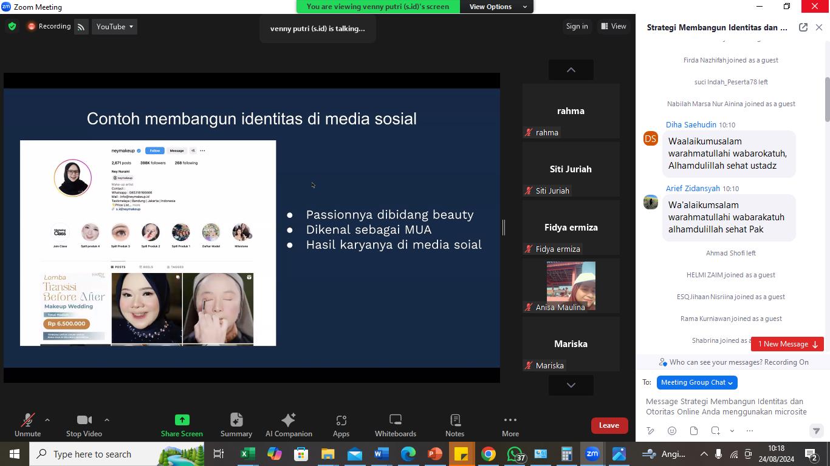The width and height of the screenshot is (830, 466).
Task: Open the AI Companion panel
Action: (289, 425)
